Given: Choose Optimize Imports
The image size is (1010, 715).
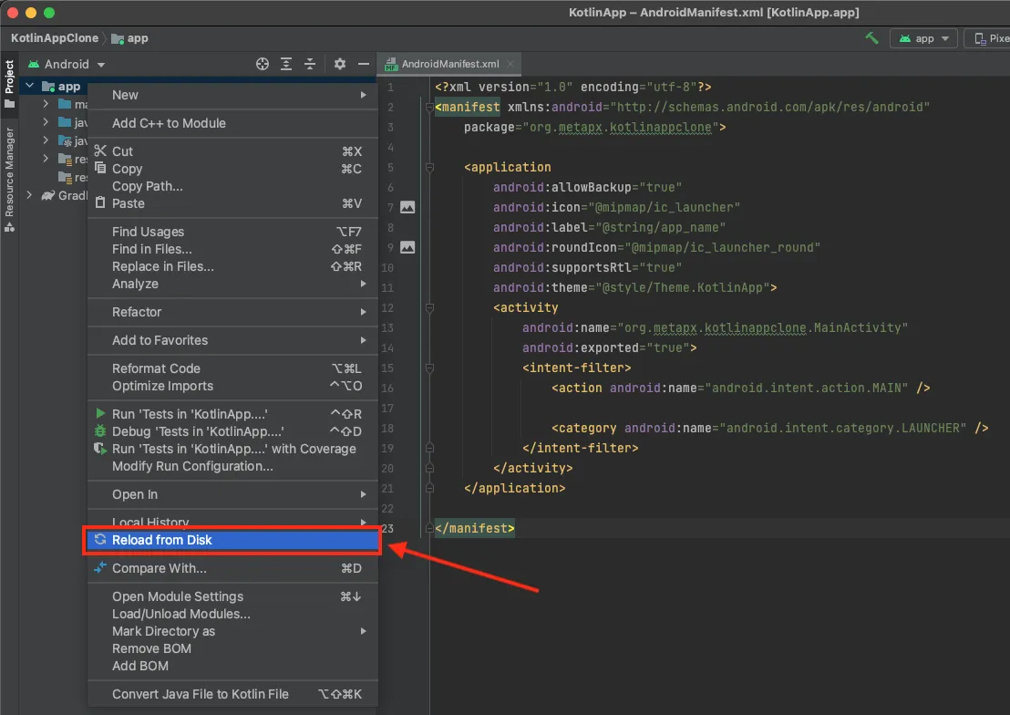Looking at the screenshot, I should pyautogui.click(x=232, y=386).
